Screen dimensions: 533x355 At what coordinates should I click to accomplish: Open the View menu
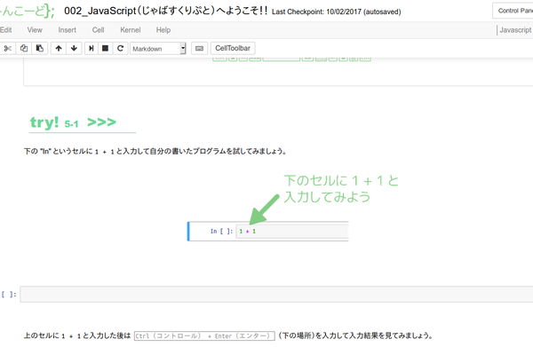[35, 30]
